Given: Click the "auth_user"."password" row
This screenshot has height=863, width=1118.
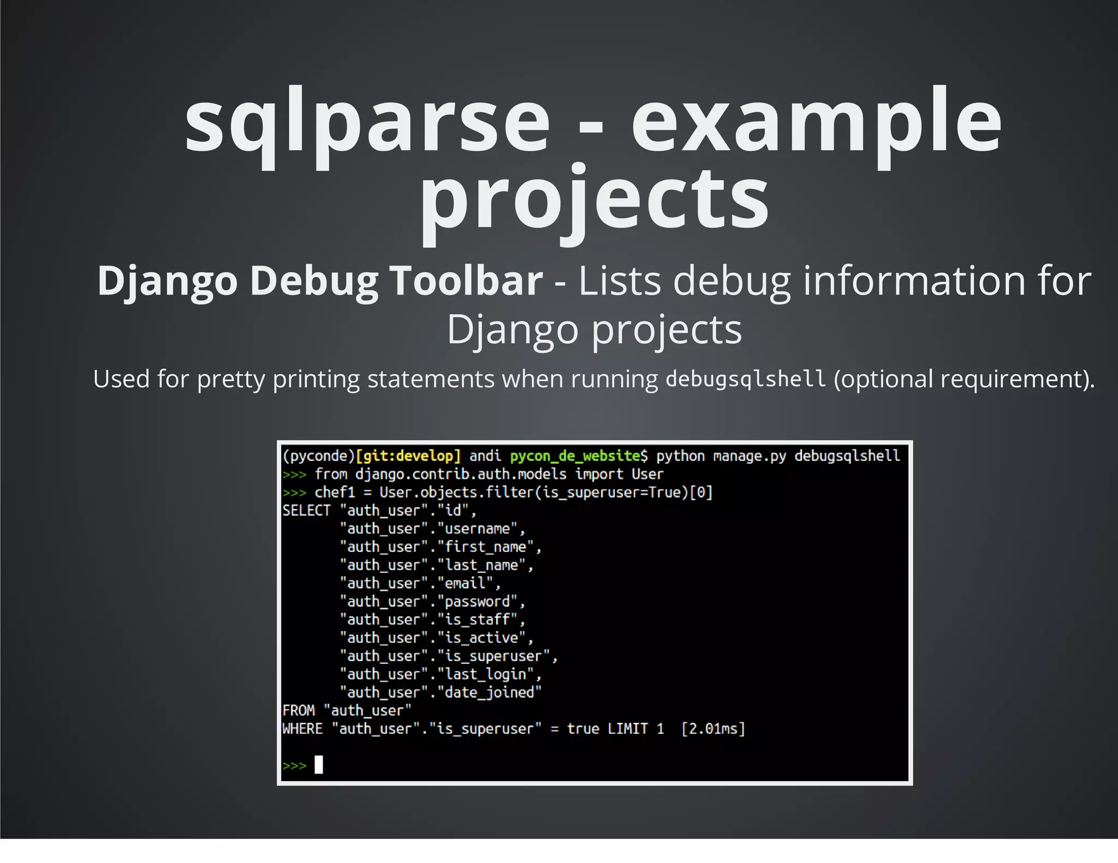Looking at the screenshot, I should (x=432, y=602).
